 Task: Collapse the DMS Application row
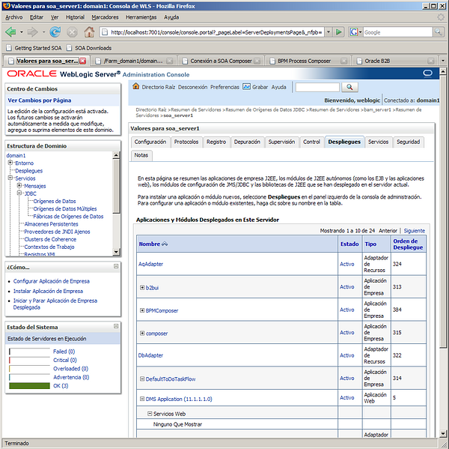click(x=142, y=398)
